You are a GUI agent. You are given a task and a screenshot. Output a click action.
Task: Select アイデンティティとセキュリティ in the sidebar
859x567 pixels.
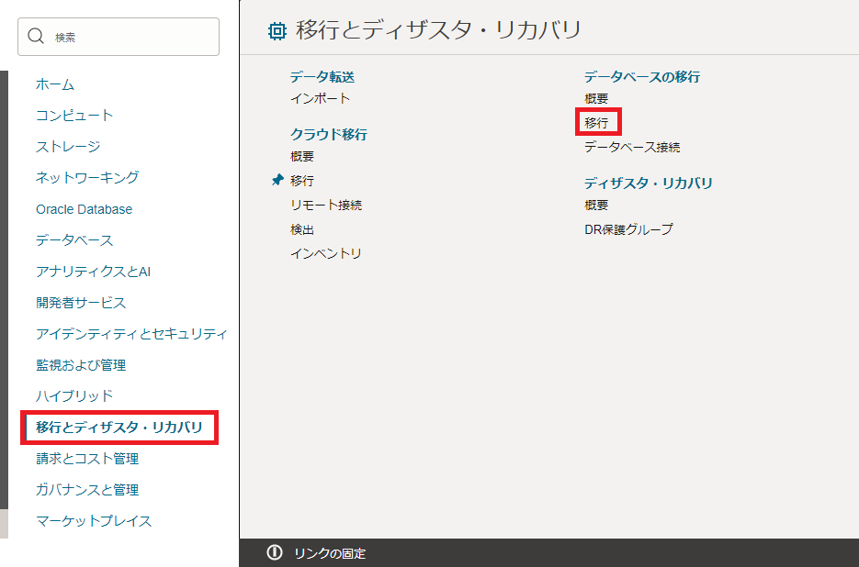pyautogui.click(x=131, y=334)
